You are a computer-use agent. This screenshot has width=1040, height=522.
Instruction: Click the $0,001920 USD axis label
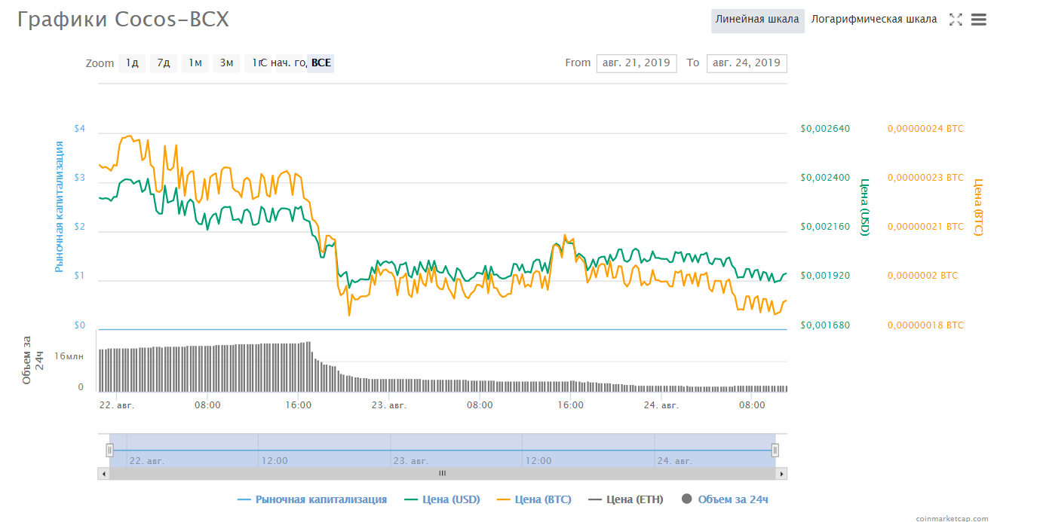point(825,276)
